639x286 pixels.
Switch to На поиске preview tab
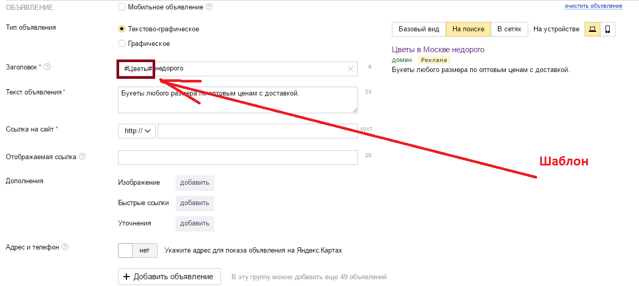pyautogui.click(x=468, y=29)
